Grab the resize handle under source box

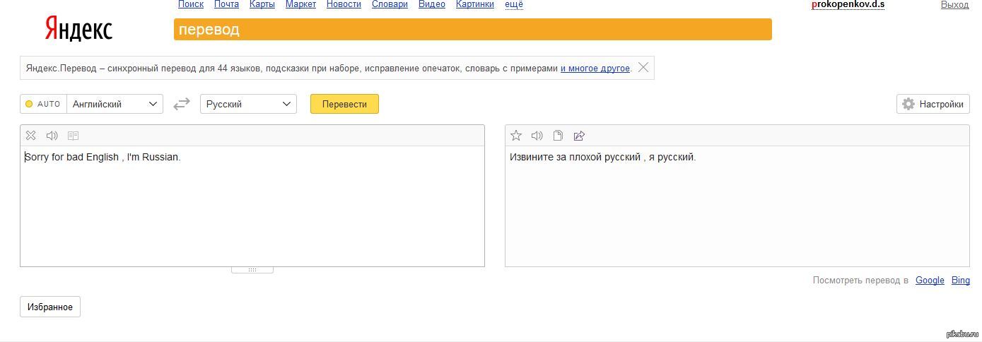(x=252, y=270)
